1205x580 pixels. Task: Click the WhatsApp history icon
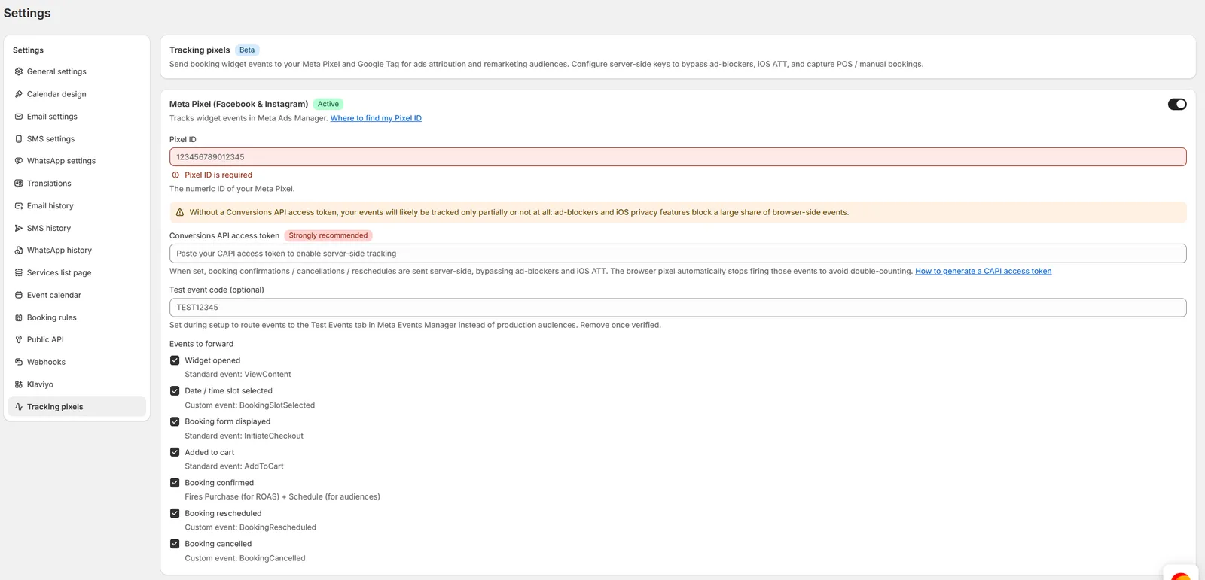(19, 251)
